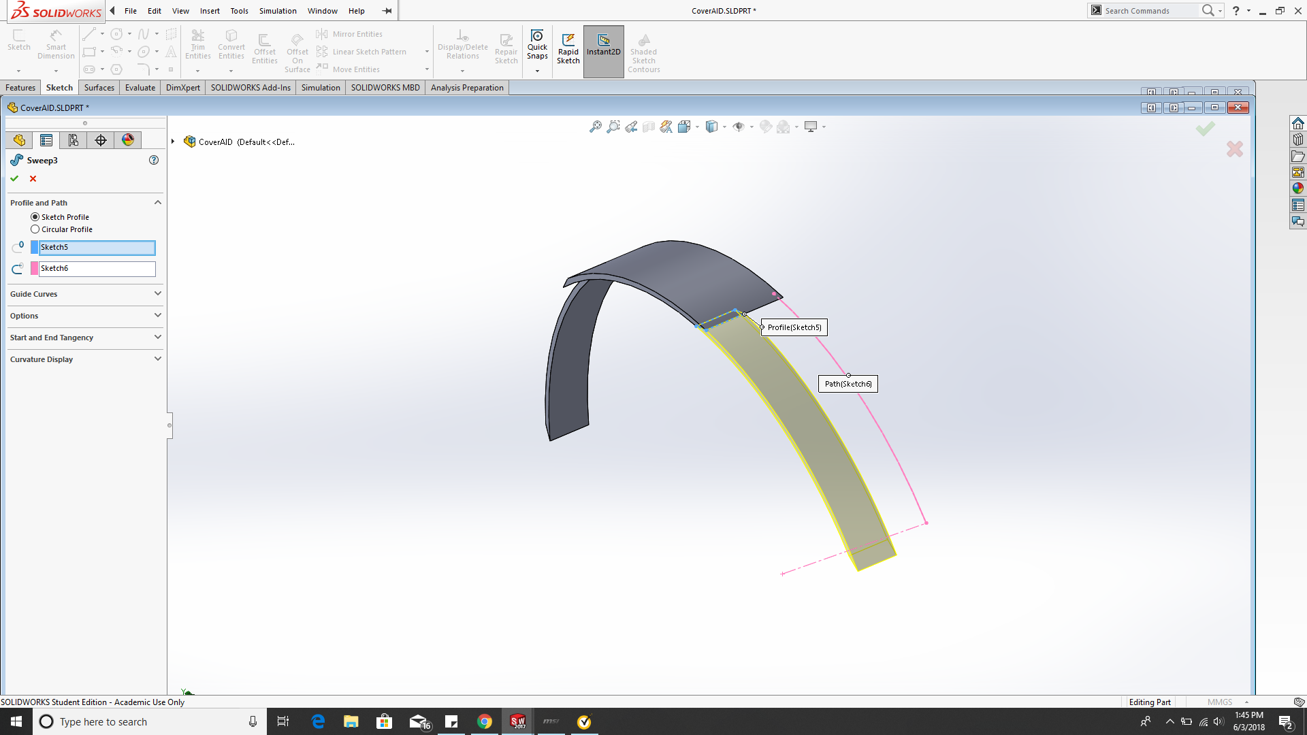
Task: Select the Sketch6 path field
Action: coord(97,268)
